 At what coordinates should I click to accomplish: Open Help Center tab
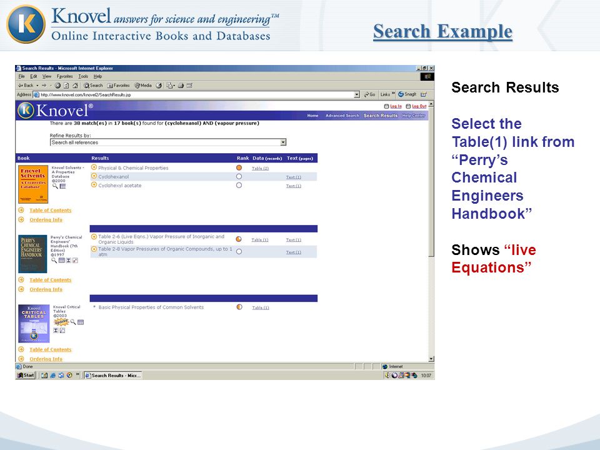414,116
